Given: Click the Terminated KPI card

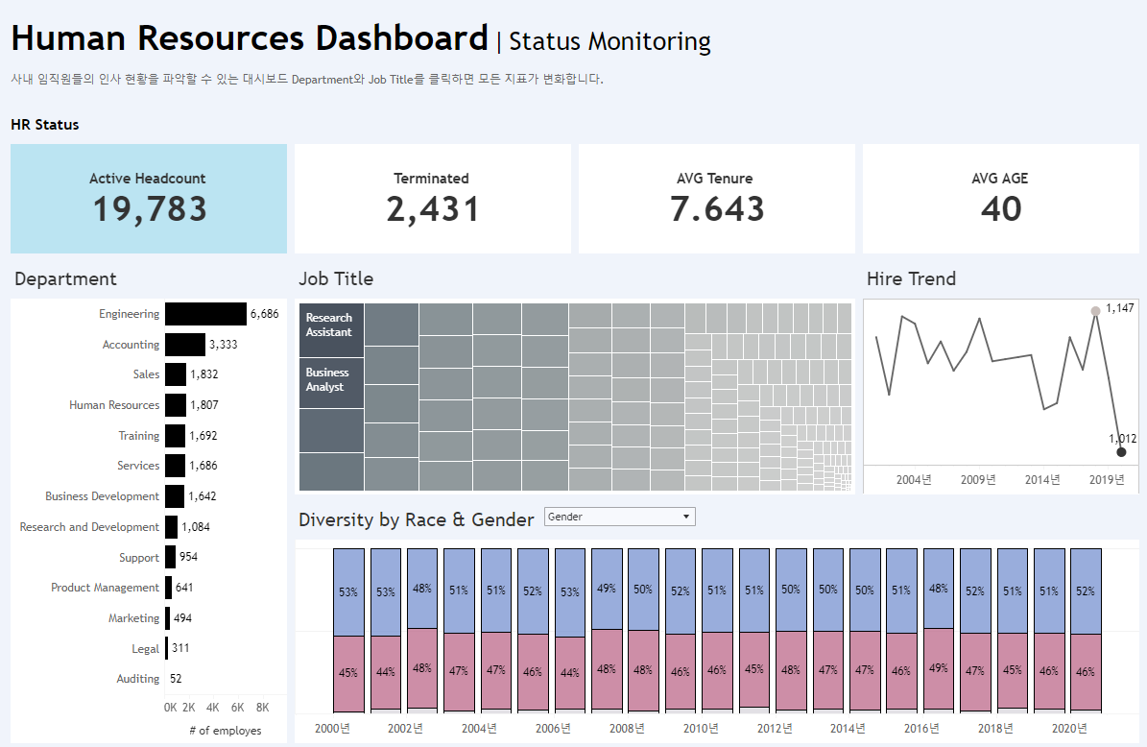Looking at the screenshot, I should (432, 197).
